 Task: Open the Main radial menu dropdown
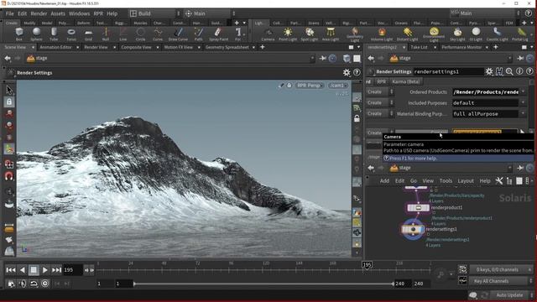tap(210, 13)
